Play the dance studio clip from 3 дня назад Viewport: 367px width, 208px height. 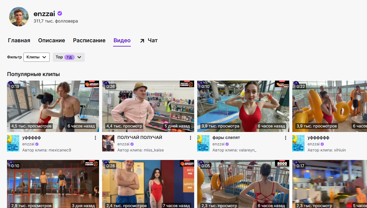(x=53, y=184)
